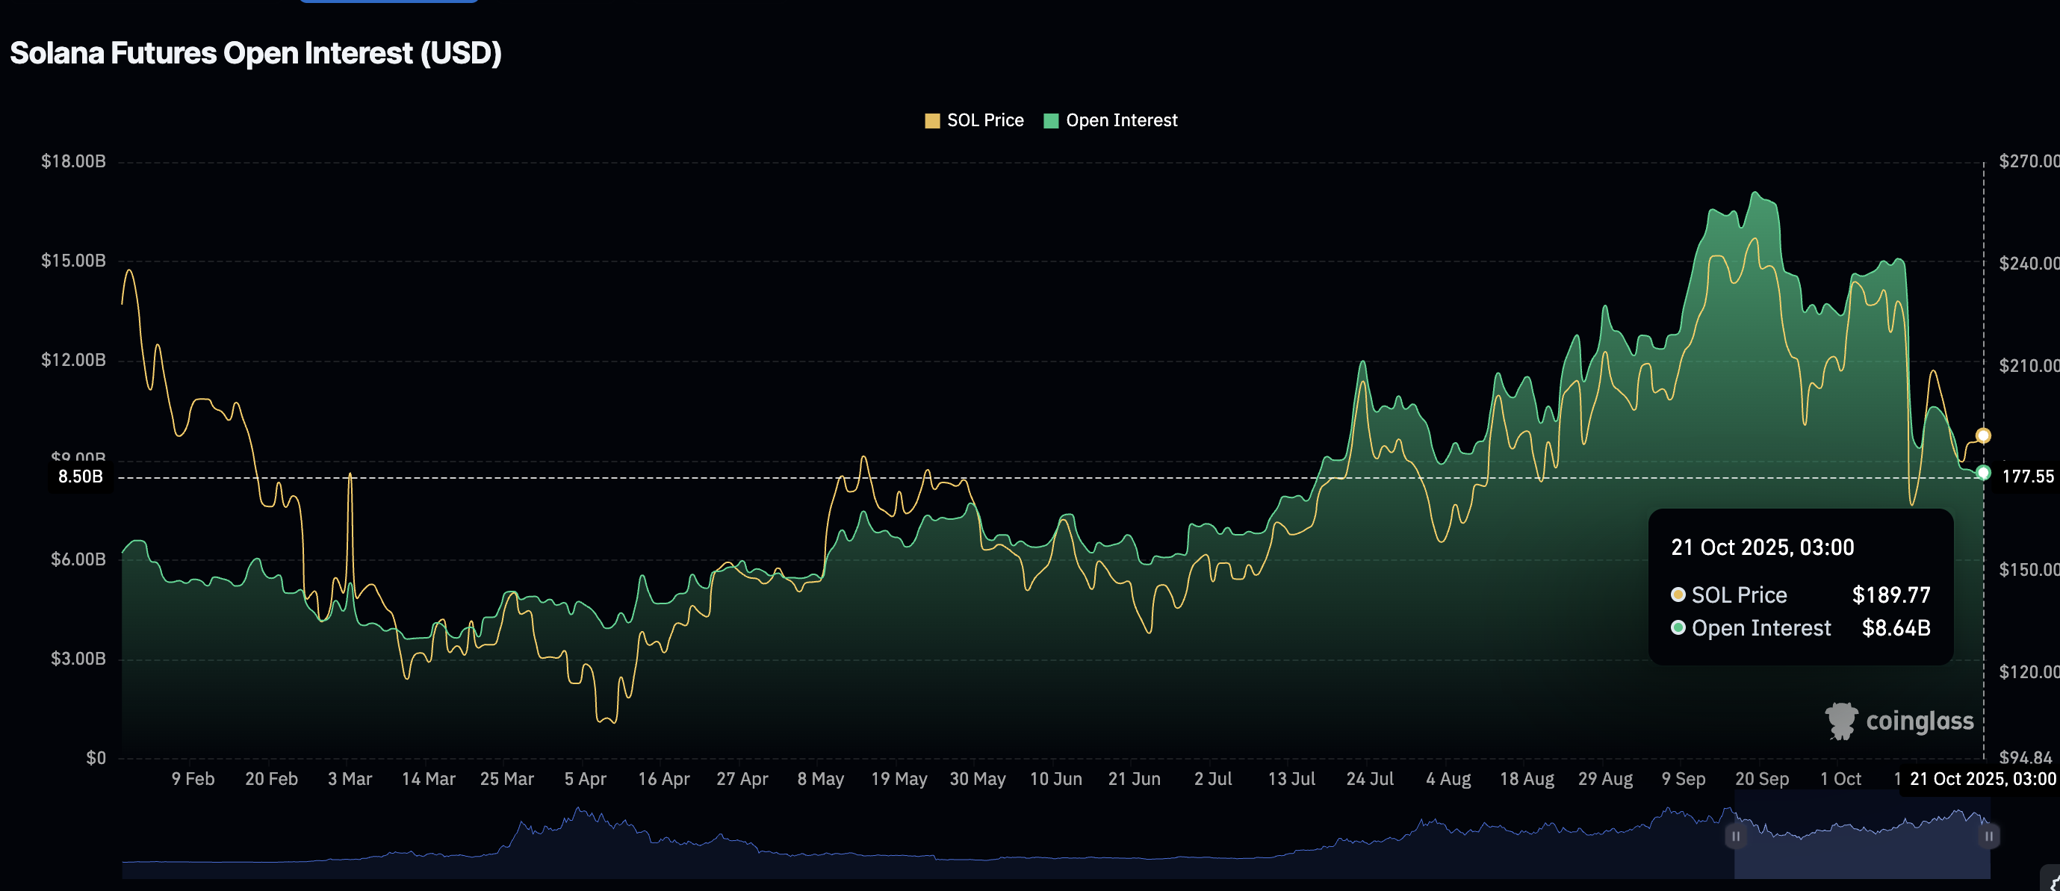Click the 177.55 crosshair label on the right axis
This screenshot has height=891, width=2060.
click(x=2027, y=477)
